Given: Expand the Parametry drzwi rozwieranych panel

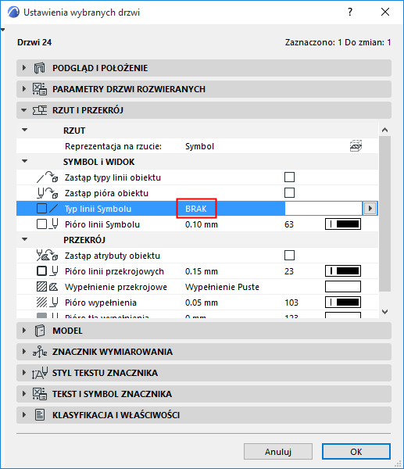Looking at the screenshot, I should point(24,89).
